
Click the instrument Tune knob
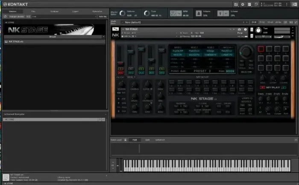[x=258, y=30]
